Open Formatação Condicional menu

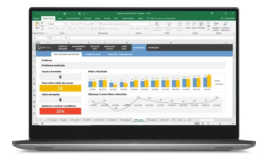point(157,27)
